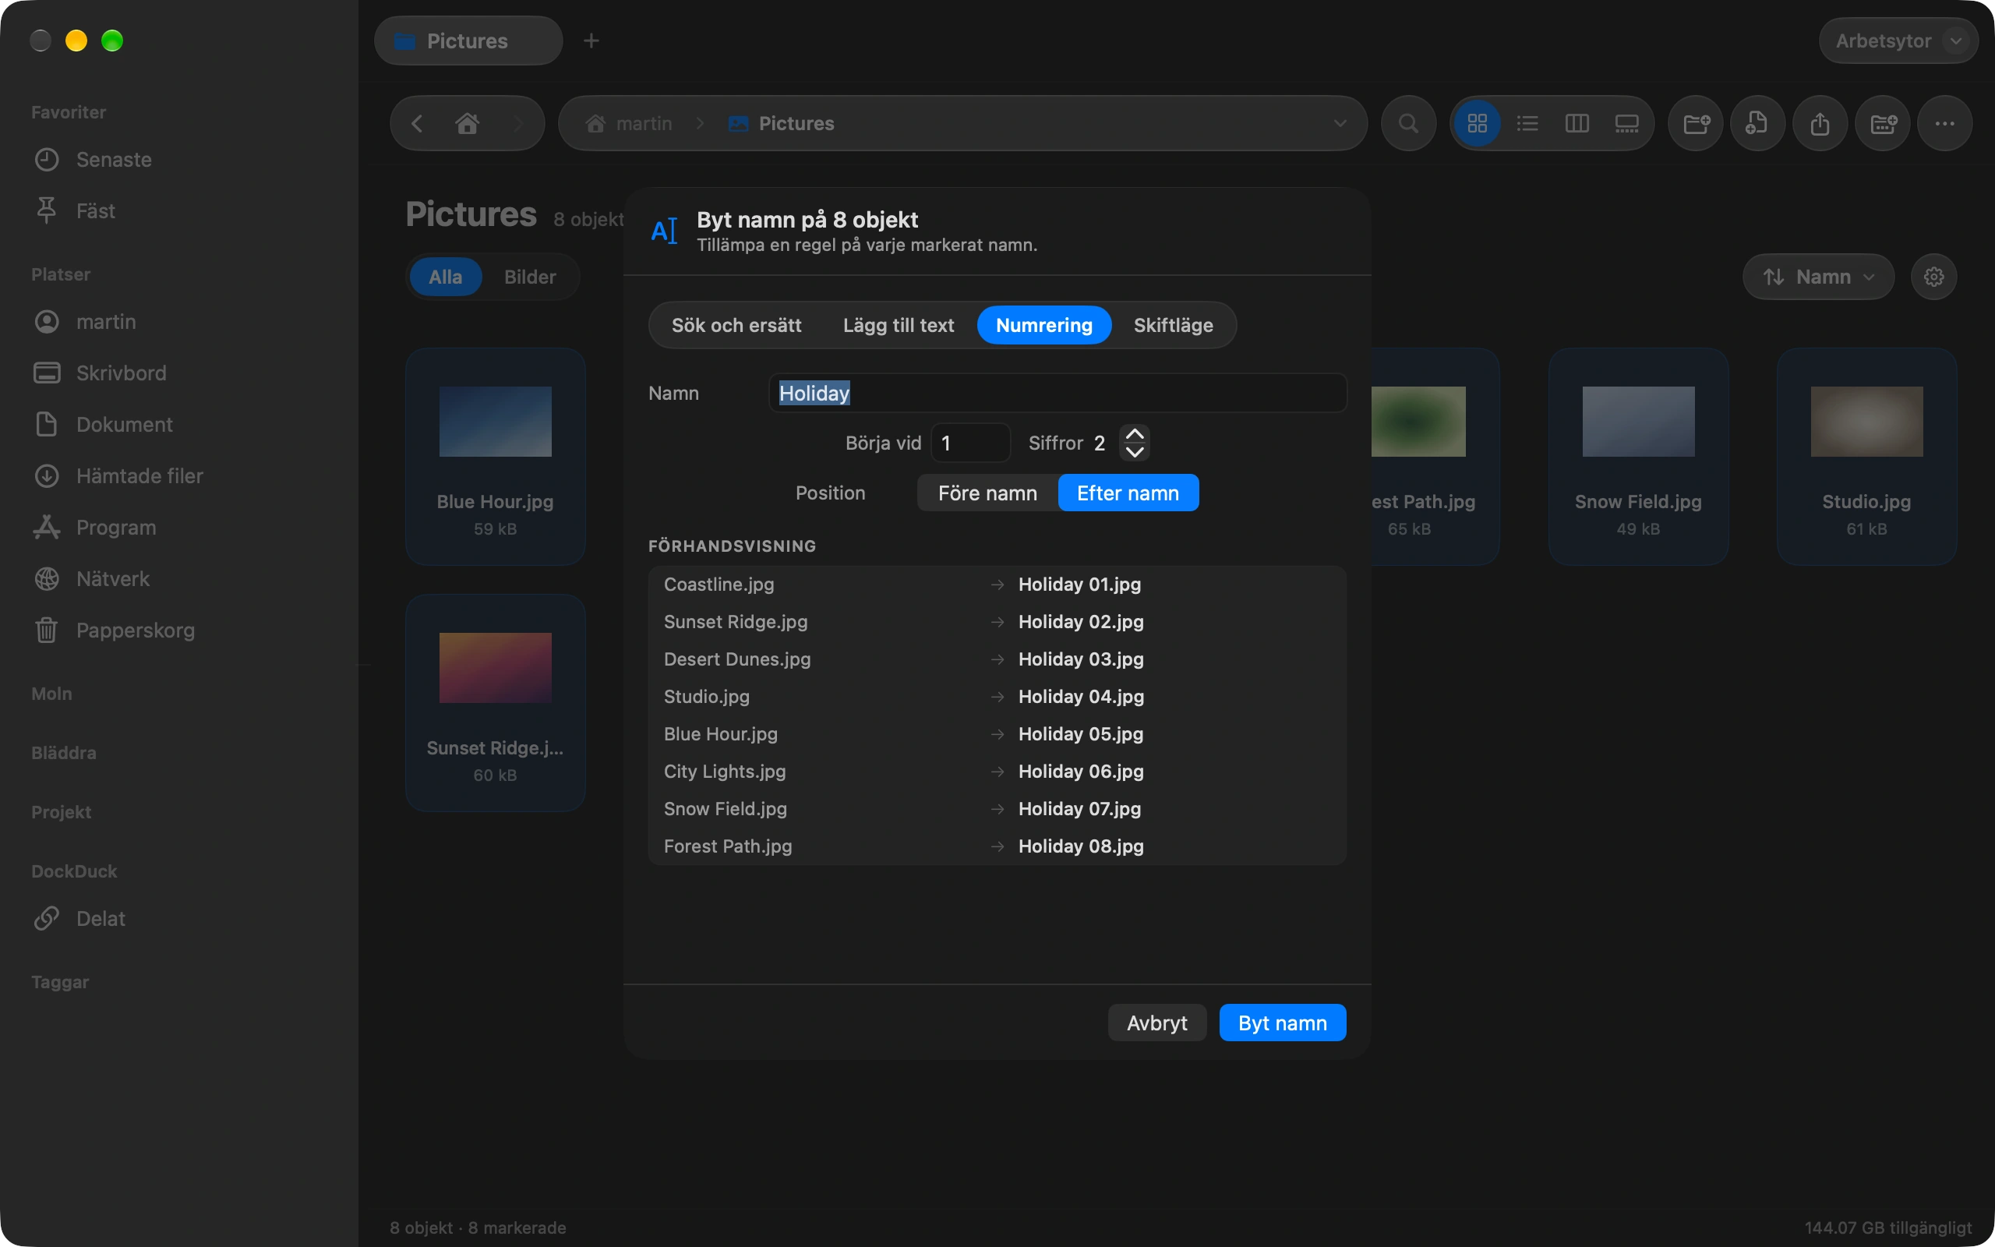The height and width of the screenshot is (1247, 1995).
Task: Switch to Skiftläge tab
Action: click(1173, 325)
